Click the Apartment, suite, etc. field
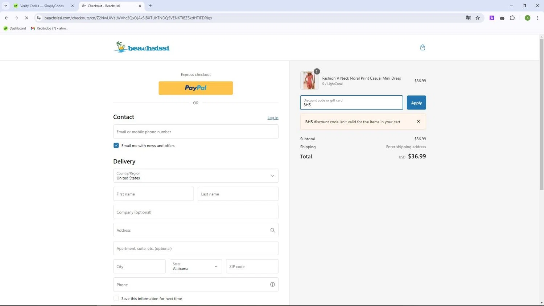 pyautogui.click(x=196, y=248)
